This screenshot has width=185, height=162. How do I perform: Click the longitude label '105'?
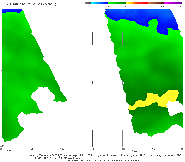pyautogui.click(x=92, y=149)
